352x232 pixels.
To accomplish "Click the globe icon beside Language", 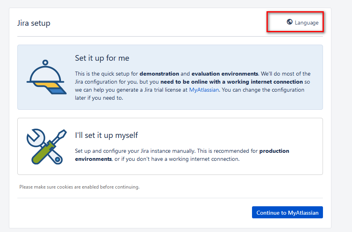I will click(290, 22).
